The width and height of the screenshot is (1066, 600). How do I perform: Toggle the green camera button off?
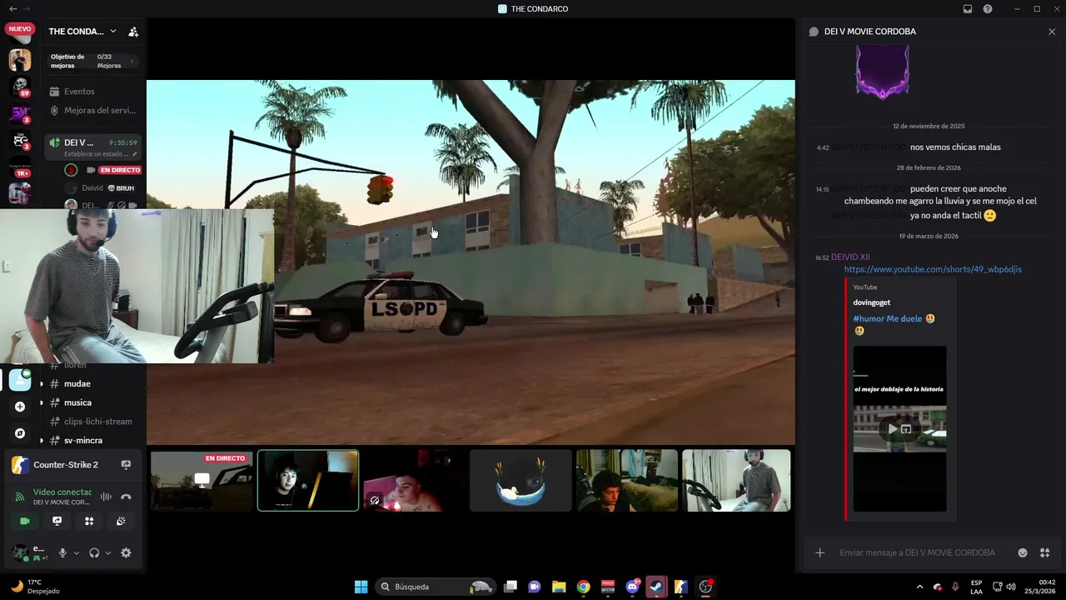24,521
